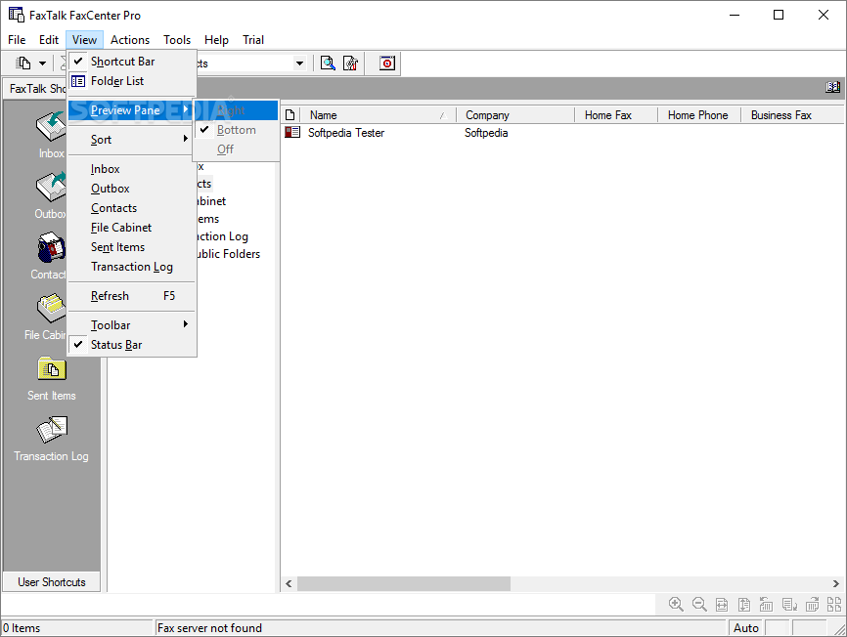This screenshot has width=847, height=637.
Task: Toggle the Status Bar checkmark item
Action: (132, 345)
